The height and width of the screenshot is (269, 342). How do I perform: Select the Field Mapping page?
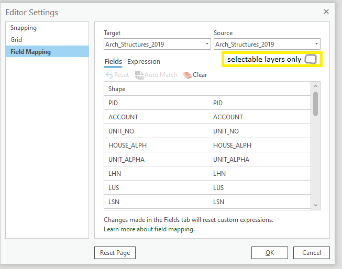pos(30,51)
